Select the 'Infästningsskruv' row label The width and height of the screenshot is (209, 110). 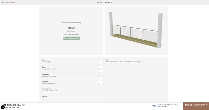47,89
